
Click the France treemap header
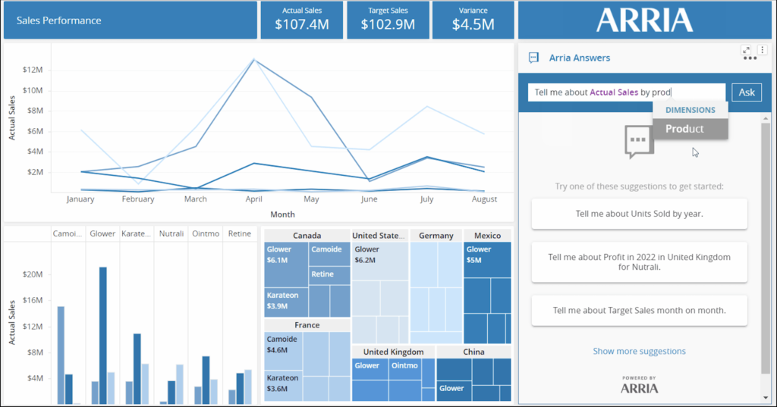tap(307, 325)
